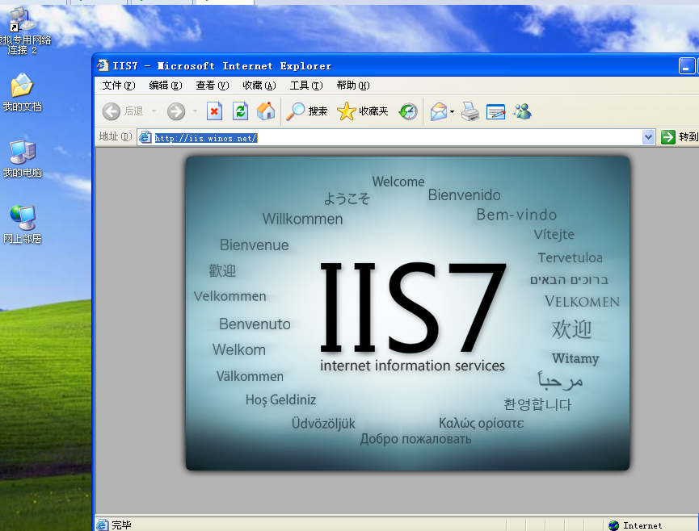This screenshot has width=699, height=531.
Task: Click the Back (后退) arrow button
Action: click(x=123, y=111)
